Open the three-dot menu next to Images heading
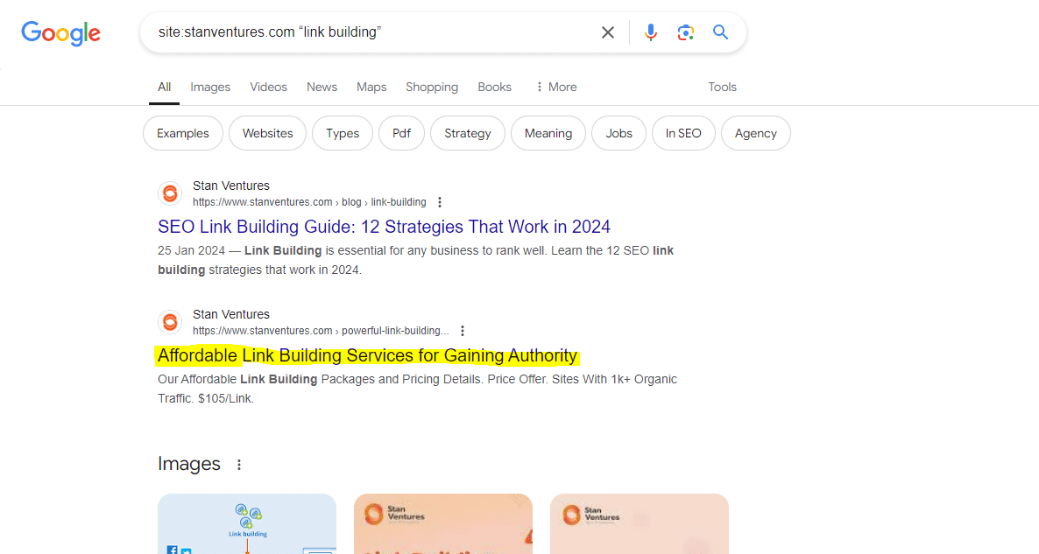Image resolution: width=1039 pixels, height=554 pixels. click(238, 465)
